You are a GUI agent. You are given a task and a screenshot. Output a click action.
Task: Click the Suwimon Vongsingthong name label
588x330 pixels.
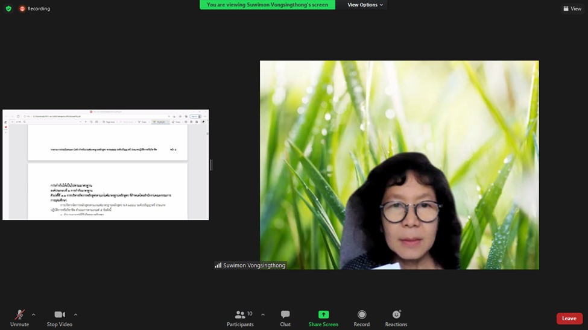(x=250, y=265)
